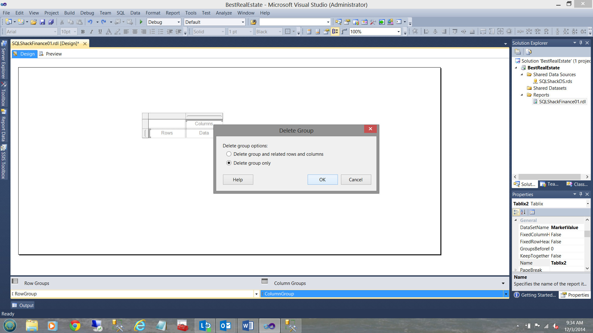The height and width of the screenshot is (333, 593).
Task: Open Word from the taskbar
Action: pyautogui.click(x=248, y=326)
